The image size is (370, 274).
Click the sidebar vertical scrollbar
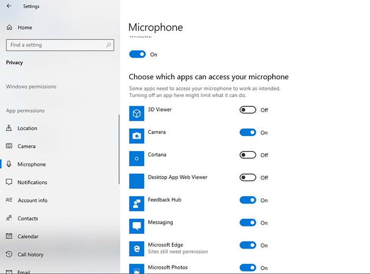click(x=119, y=148)
